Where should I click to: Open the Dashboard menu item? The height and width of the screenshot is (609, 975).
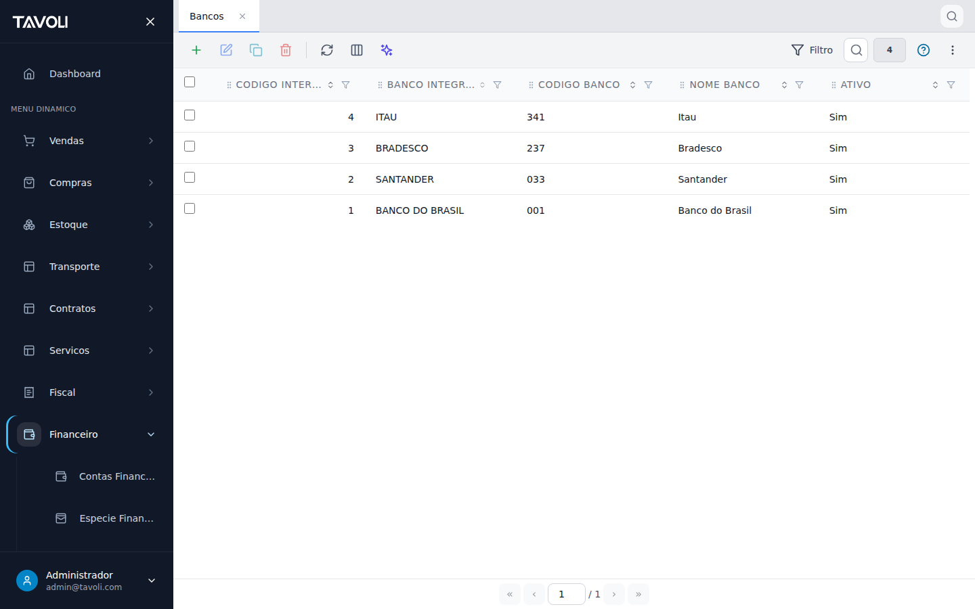tap(87, 74)
